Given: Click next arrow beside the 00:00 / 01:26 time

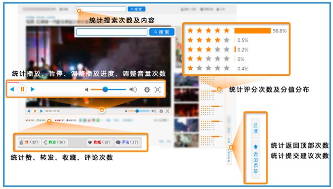Looking at the screenshot, I should (41, 111).
